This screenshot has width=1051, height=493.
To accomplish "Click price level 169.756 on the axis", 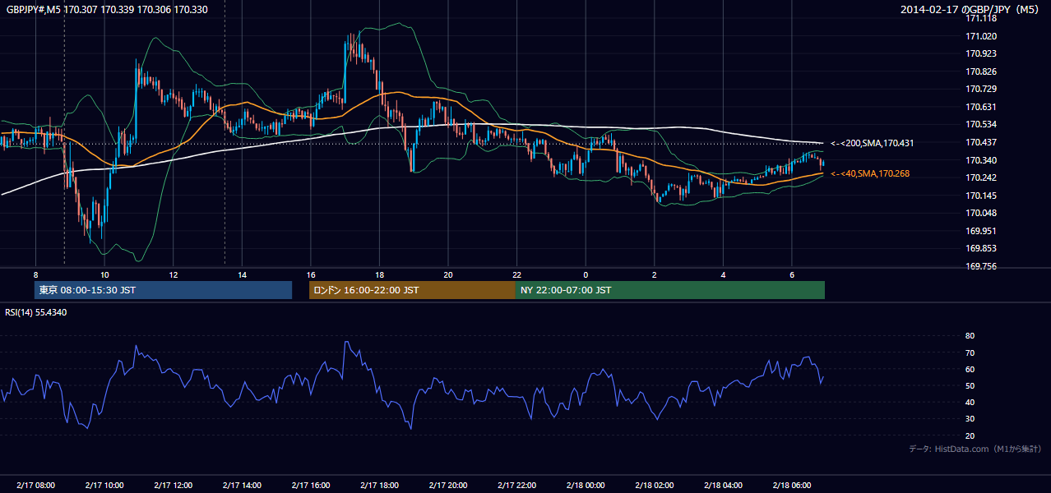I will [981, 266].
